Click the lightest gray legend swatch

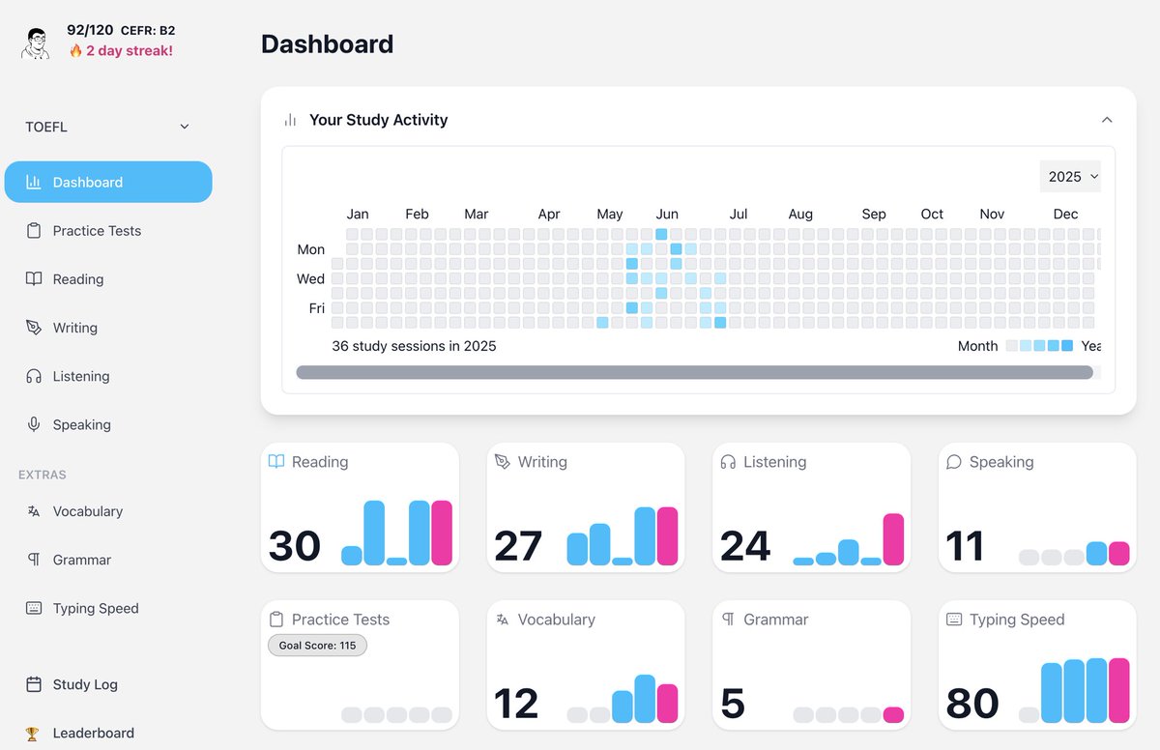[x=1011, y=346]
